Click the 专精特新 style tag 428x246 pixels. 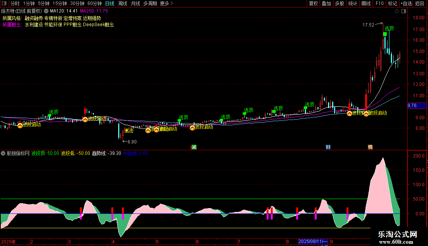click(x=53, y=18)
